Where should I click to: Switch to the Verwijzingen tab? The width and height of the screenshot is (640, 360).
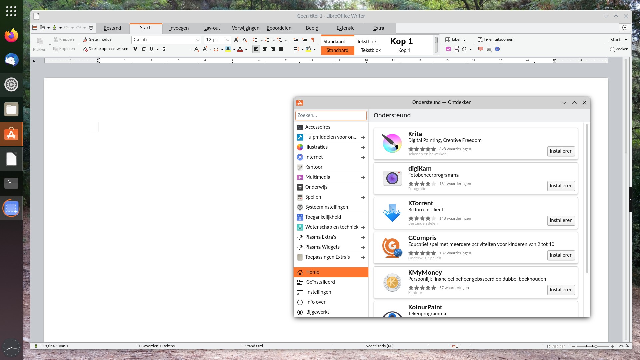pyautogui.click(x=246, y=28)
